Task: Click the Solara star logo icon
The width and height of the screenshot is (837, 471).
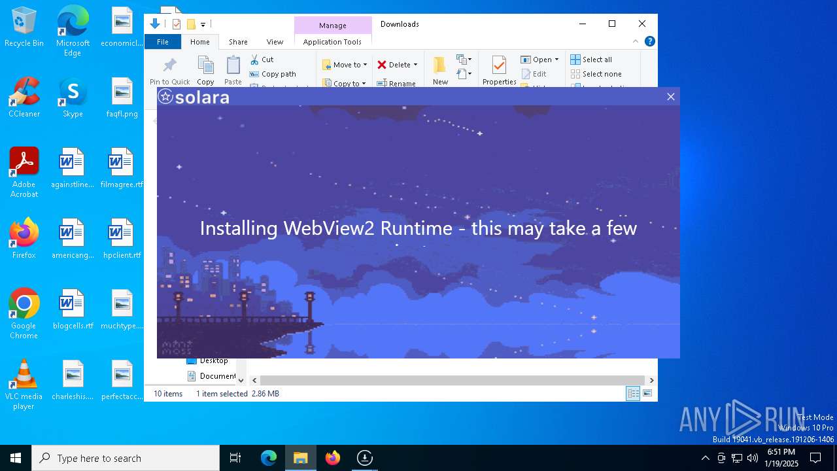Action: [166, 97]
